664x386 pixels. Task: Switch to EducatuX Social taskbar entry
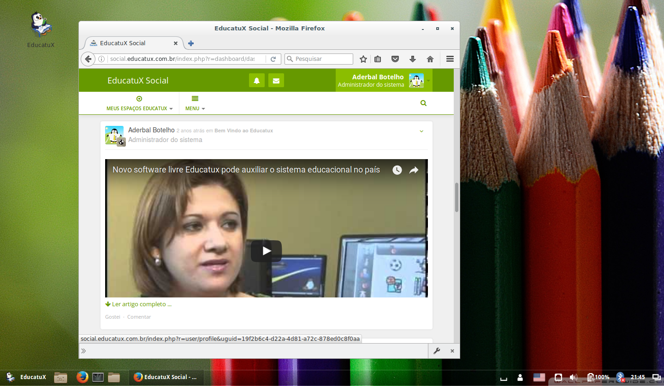coord(165,377)
